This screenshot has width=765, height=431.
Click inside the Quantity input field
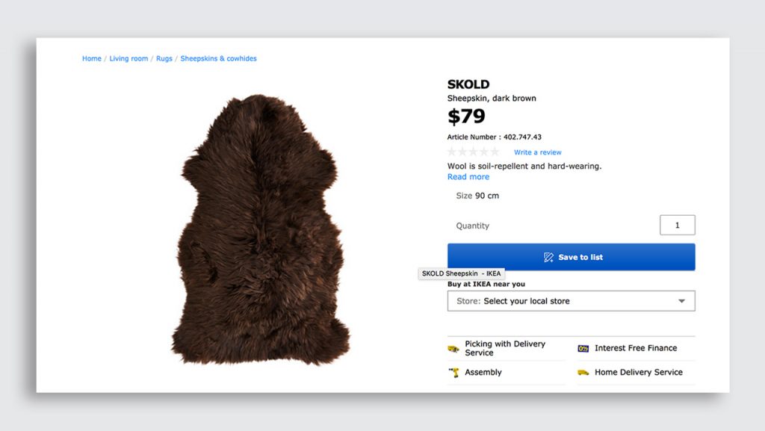(x=677, y=225)
